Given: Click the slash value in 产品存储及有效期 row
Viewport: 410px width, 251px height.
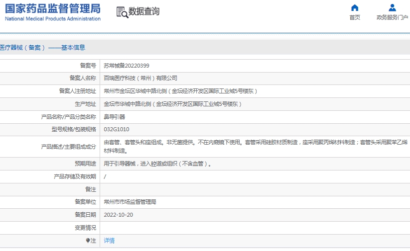Looking at the screenshot, I should pyautogui.click(x=105, y=176).
